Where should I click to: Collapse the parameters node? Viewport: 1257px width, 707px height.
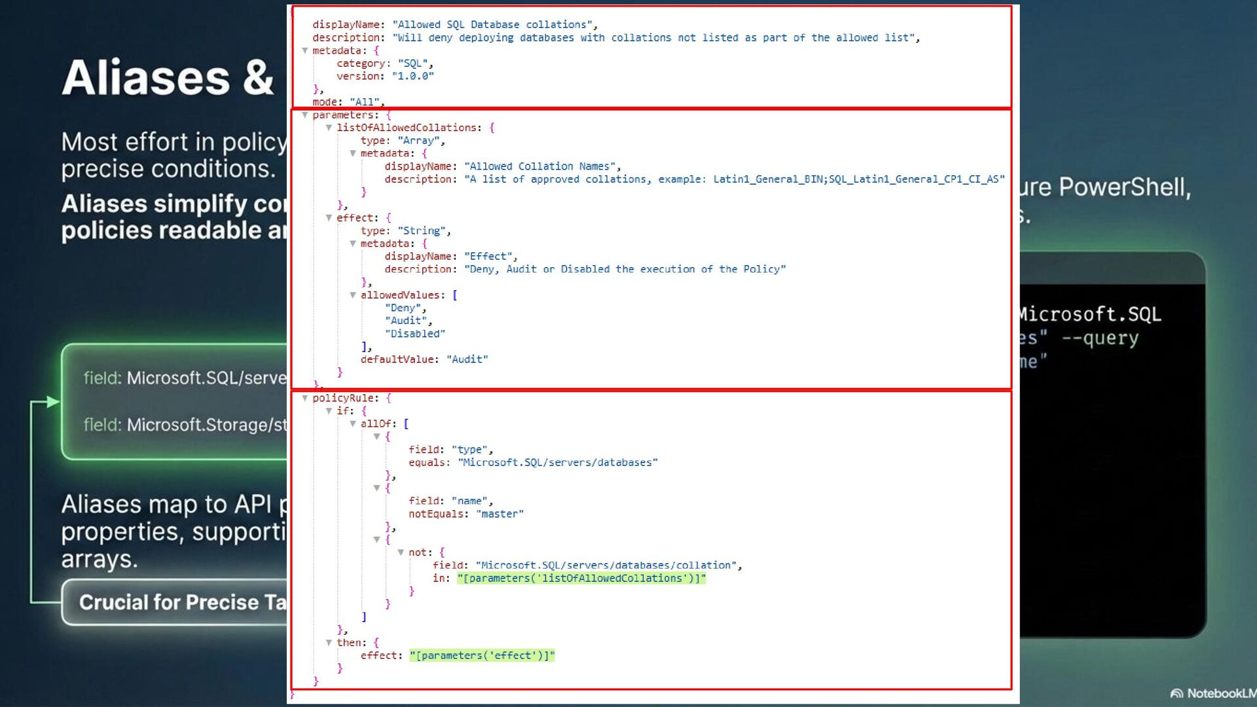click(x=304, y=115)
